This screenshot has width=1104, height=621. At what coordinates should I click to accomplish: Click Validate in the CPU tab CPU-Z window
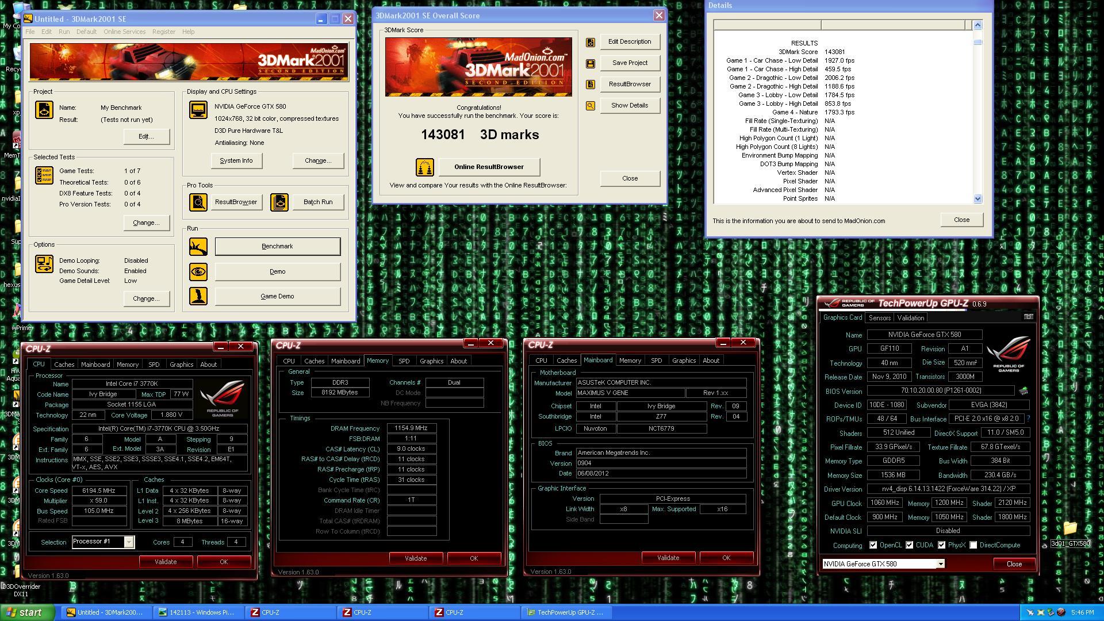(x=166, y=562)
